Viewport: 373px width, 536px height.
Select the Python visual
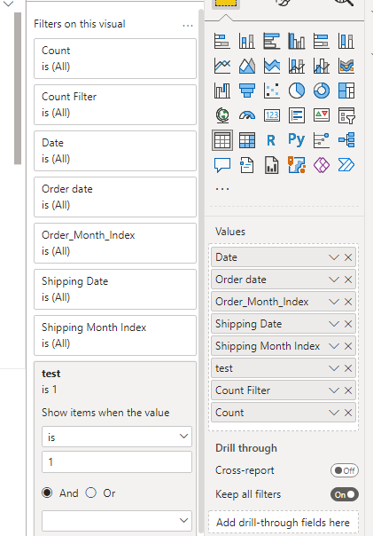point(297,140)
